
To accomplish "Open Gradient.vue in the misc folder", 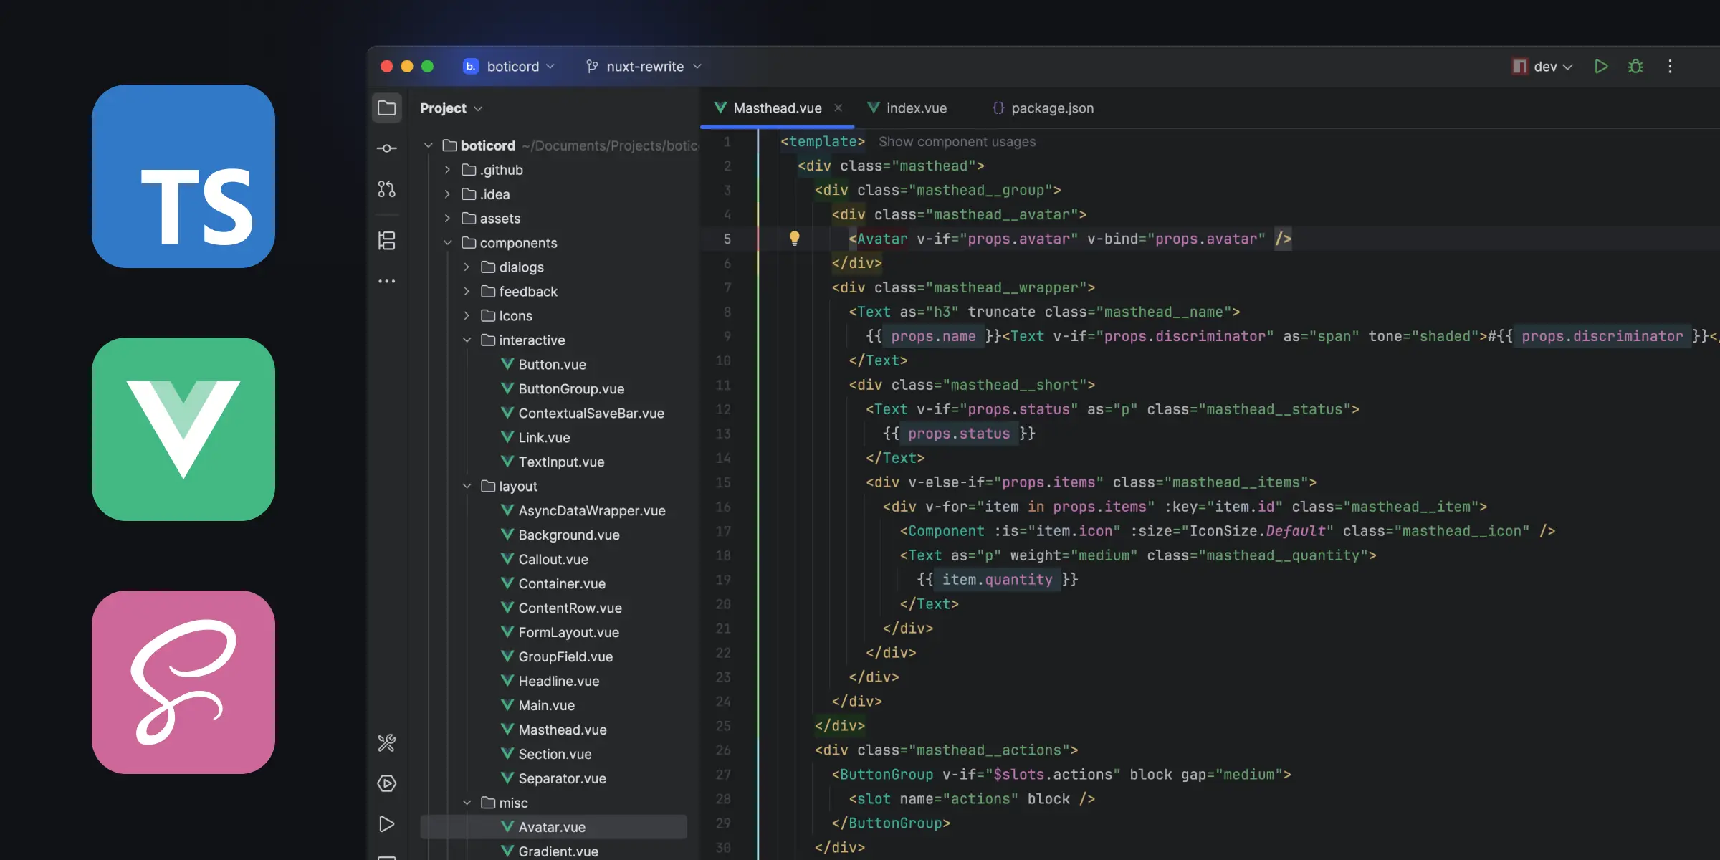I will point(550,851).
